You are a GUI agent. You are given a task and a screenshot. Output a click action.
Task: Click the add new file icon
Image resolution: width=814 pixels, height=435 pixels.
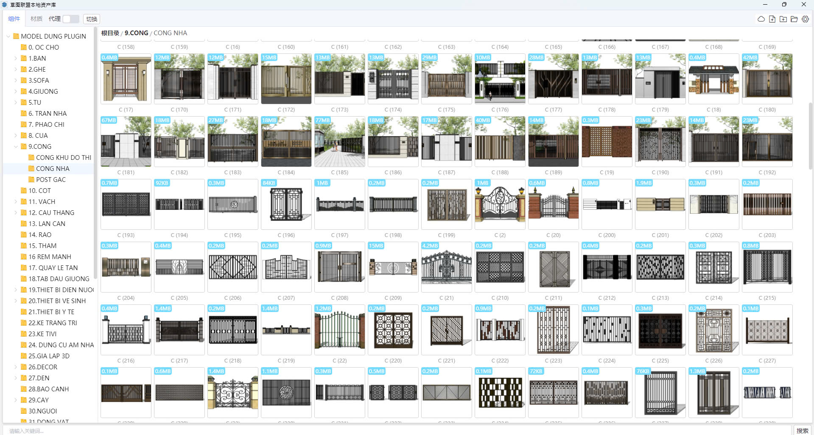point(772,19)
